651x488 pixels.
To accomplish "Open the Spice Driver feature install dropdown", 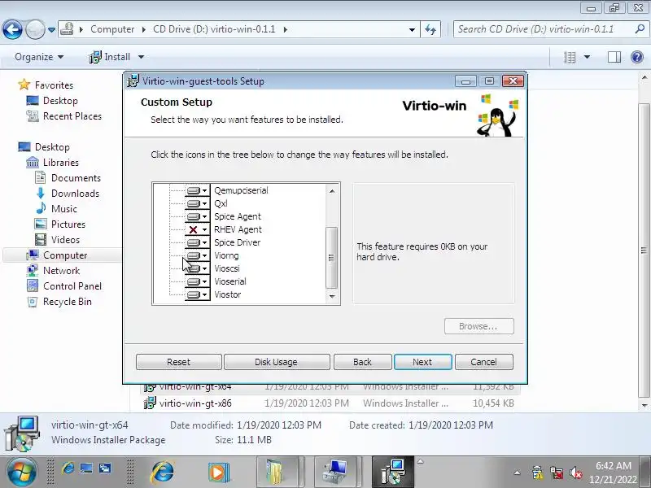I will click(197, 242).
